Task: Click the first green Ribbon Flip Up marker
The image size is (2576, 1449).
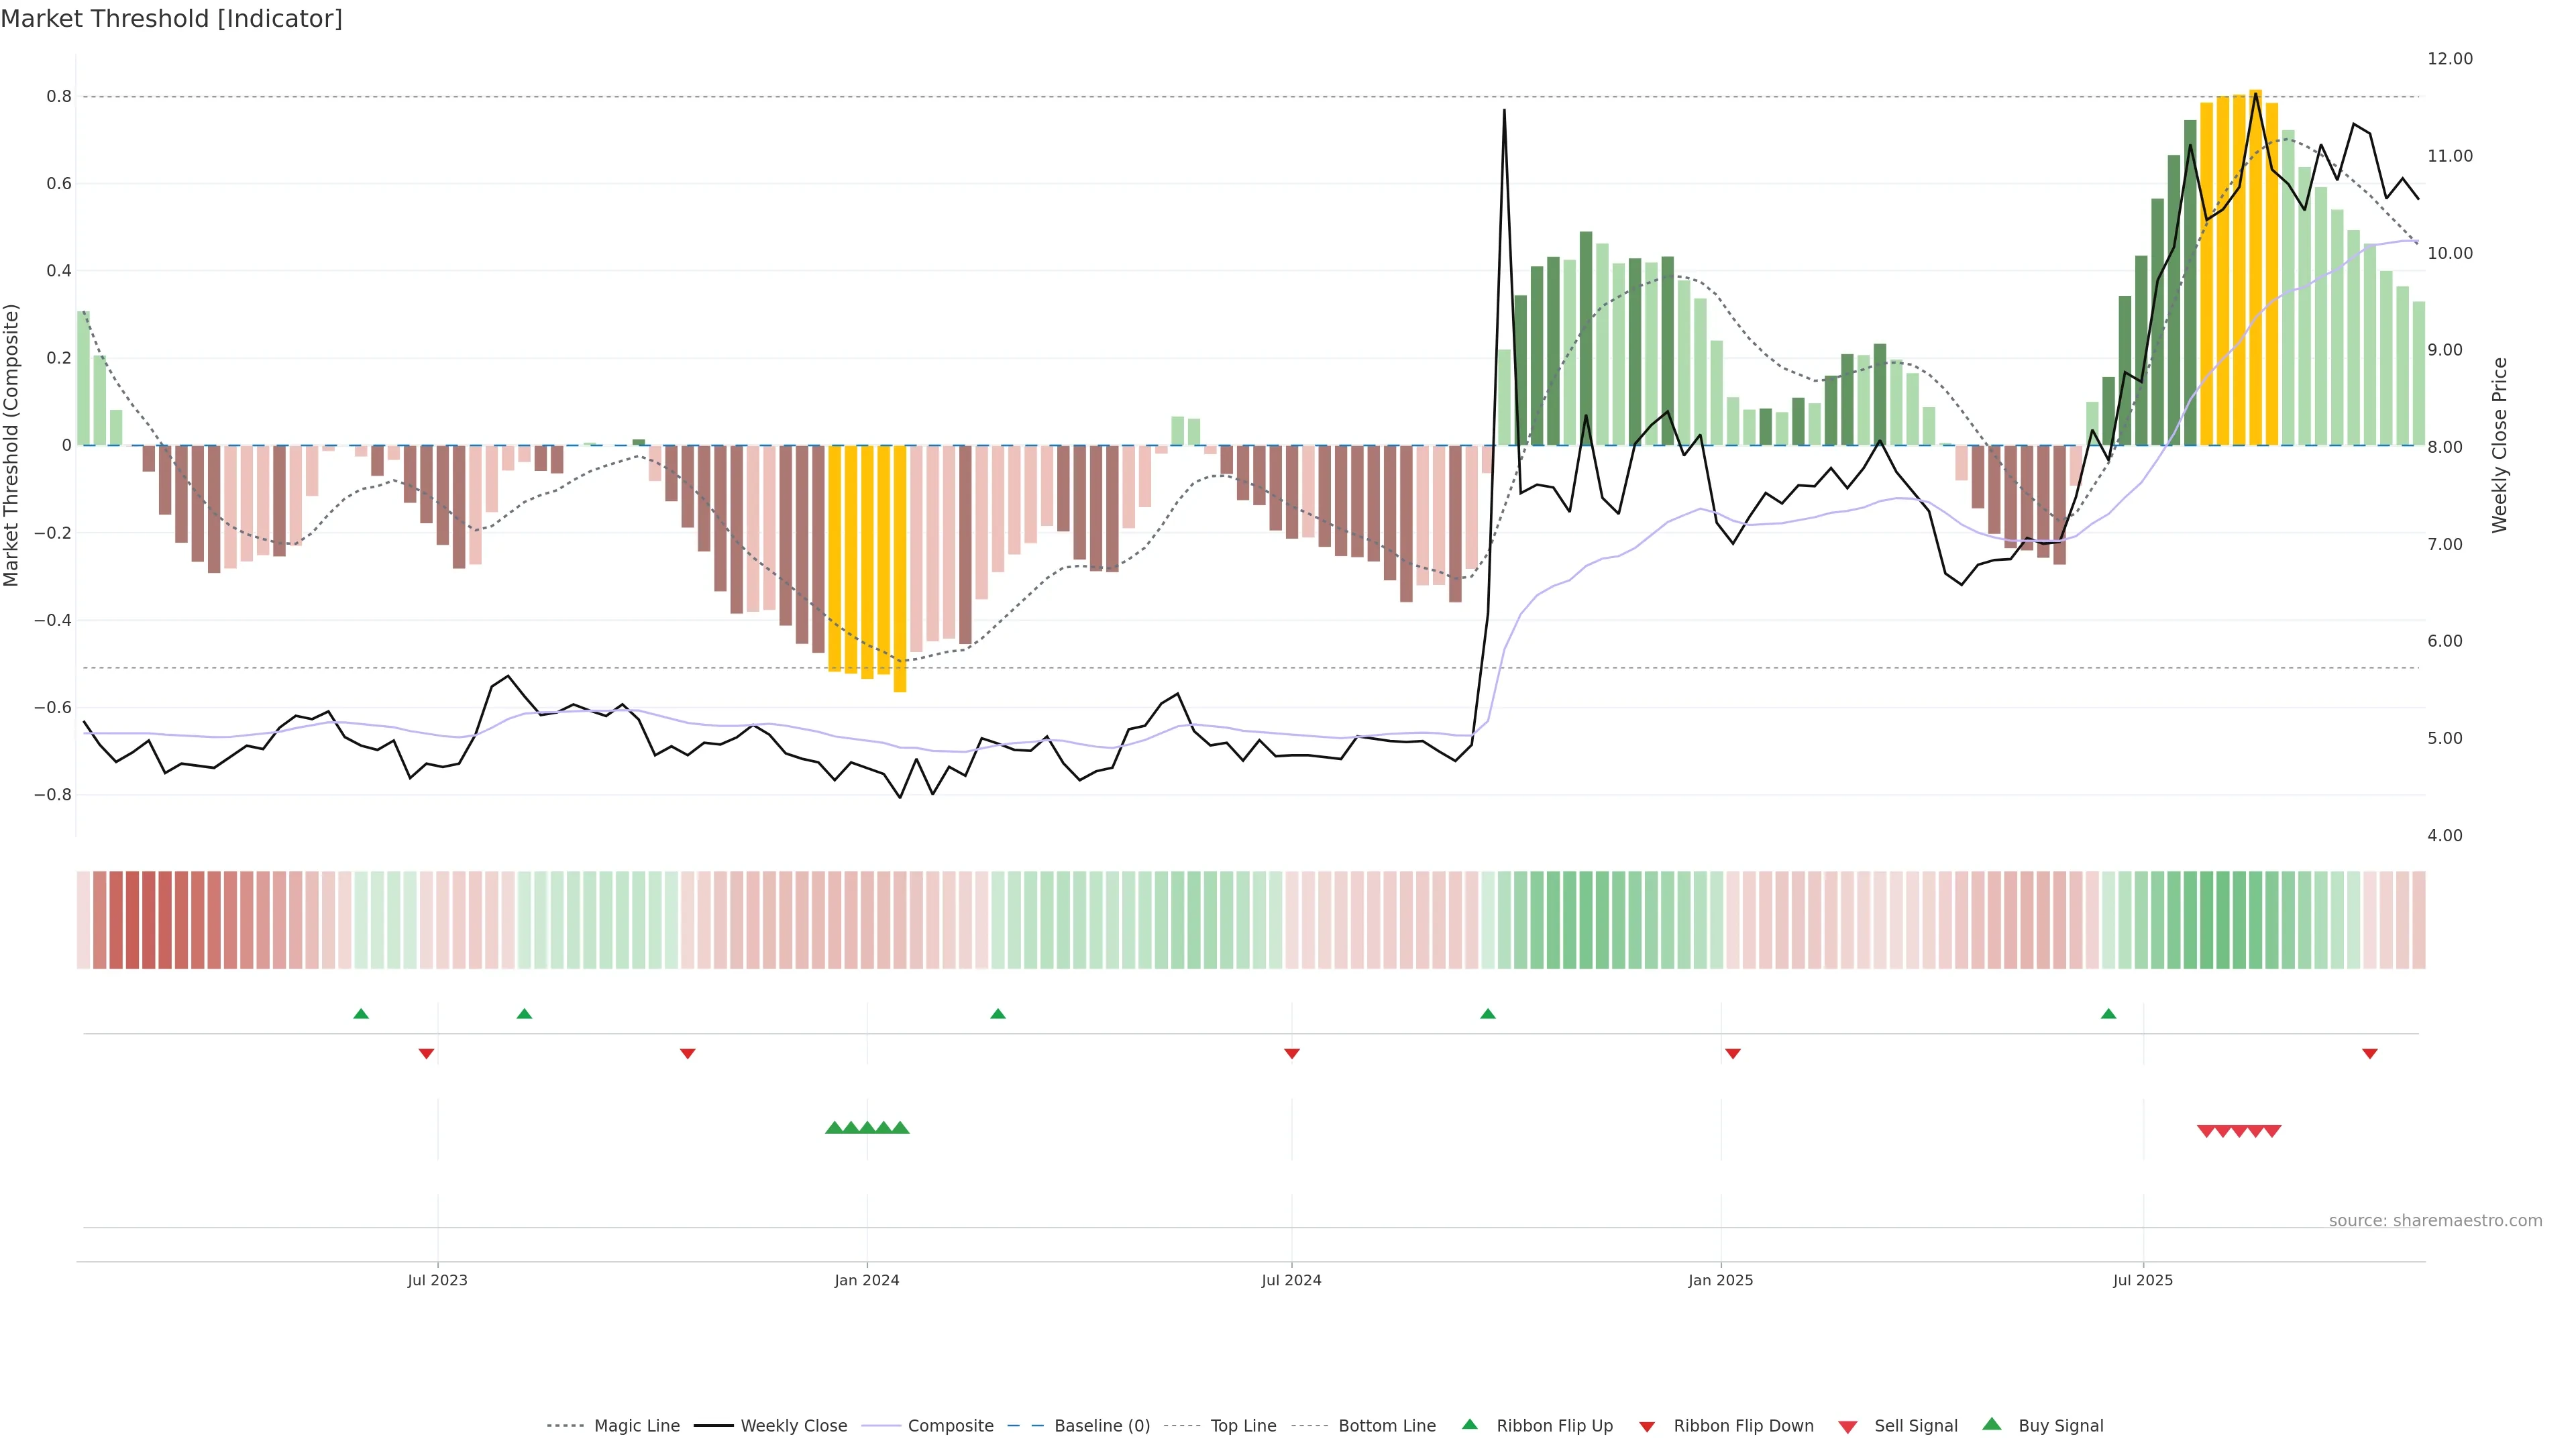Action: tap(361, 1014)
